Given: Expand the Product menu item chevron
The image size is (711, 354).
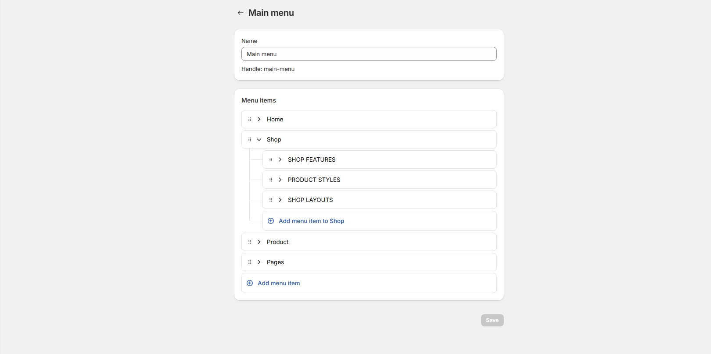Looking at the screenshot, I should point(259,242).
